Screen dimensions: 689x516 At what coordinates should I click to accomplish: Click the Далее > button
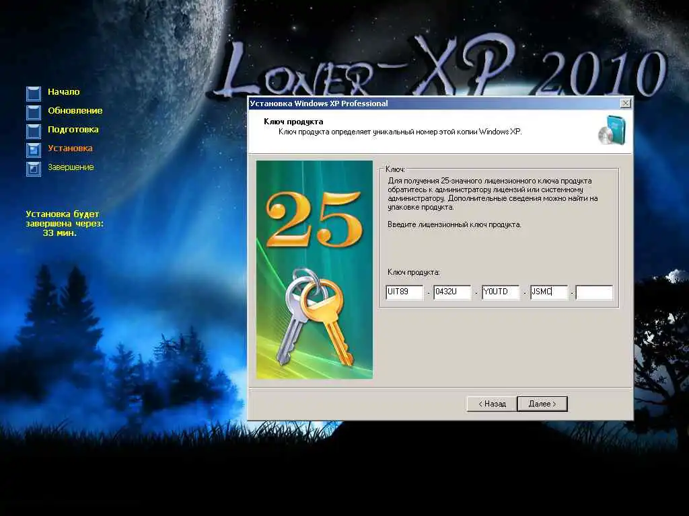(542, 404)
